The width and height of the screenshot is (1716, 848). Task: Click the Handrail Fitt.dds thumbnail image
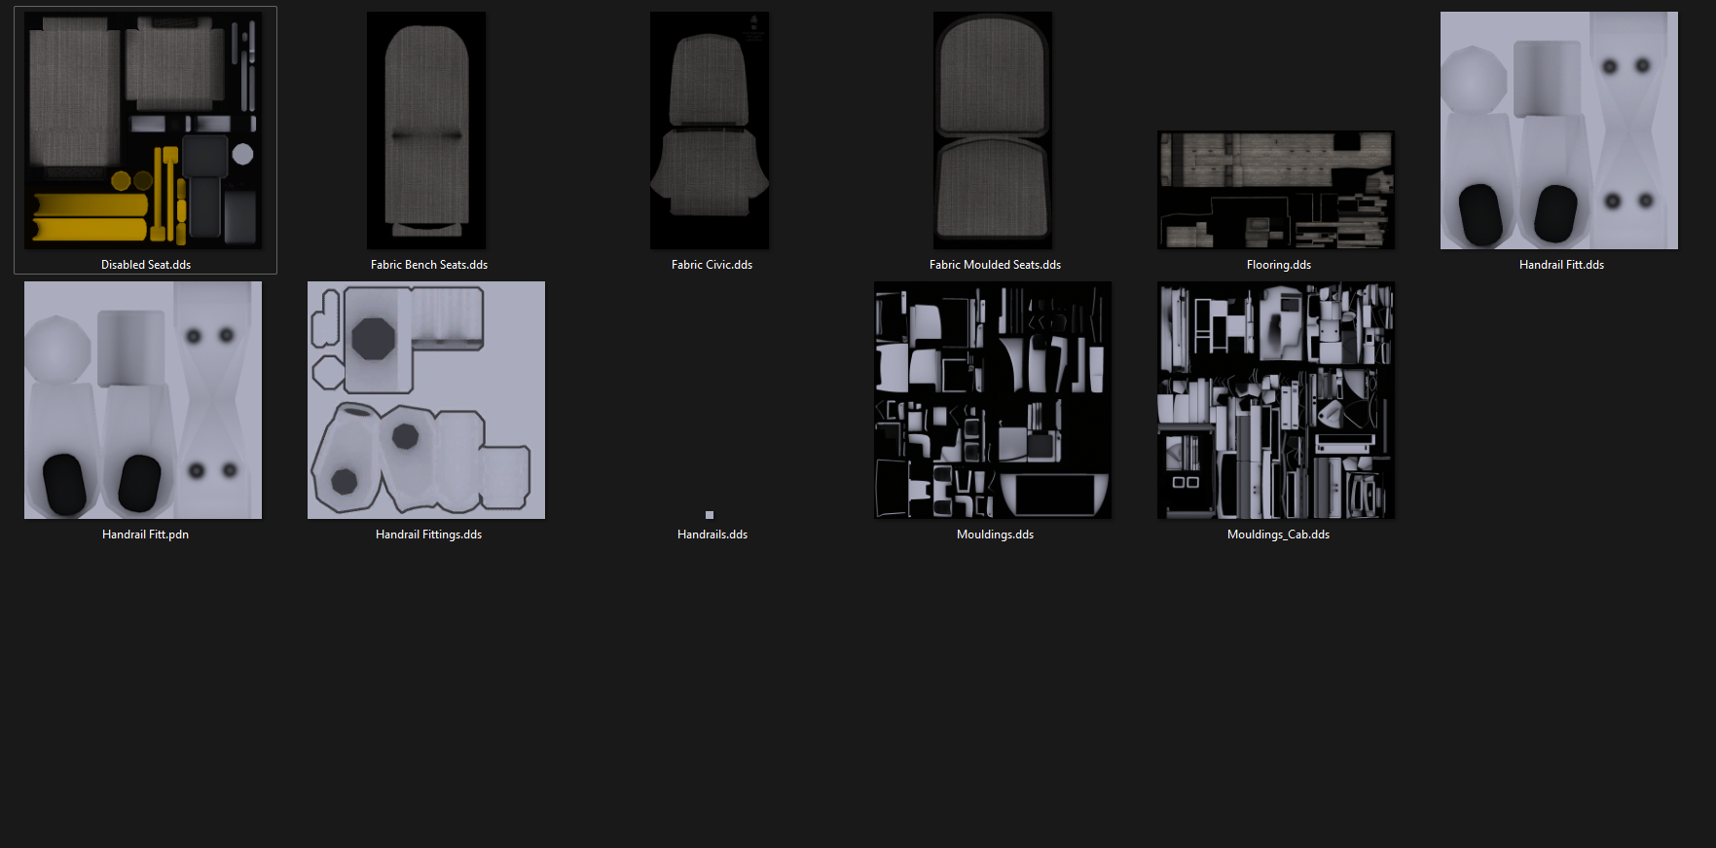pos(1559,130)
